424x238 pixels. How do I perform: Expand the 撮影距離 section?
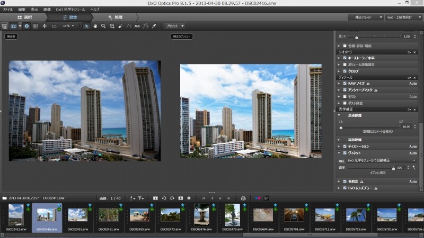tap(339, 140)
